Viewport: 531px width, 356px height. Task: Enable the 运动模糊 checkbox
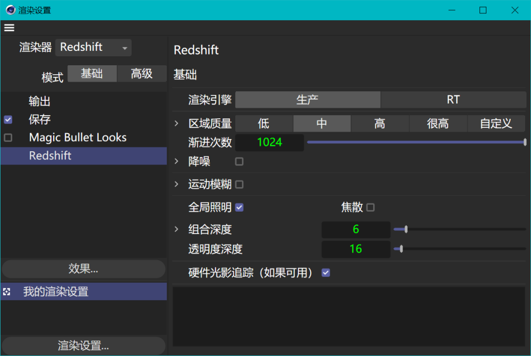point(239,185)
